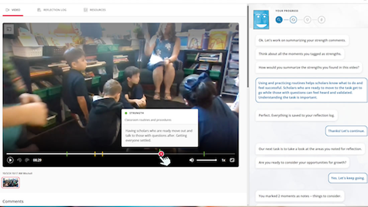Screen dimensions: 368x207
Task: Open the Resources tab
Action: click(x=95, y=10)
